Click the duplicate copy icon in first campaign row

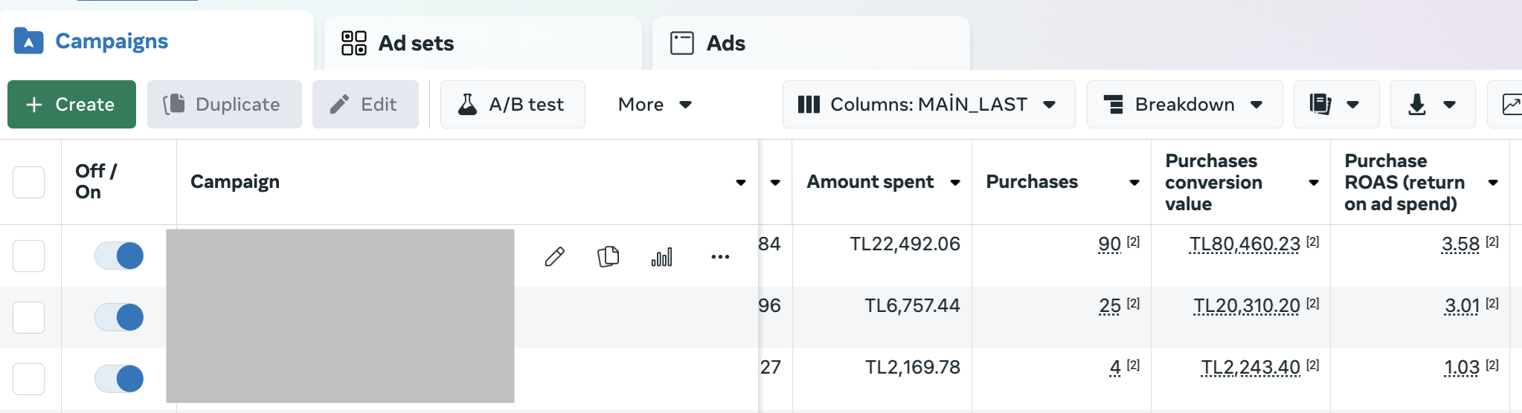tap(609, 257)
